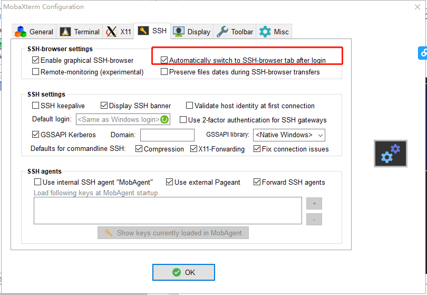427x295 pixels.
Task: Click the blue gears settings icon
Action: tap(391, 154)
